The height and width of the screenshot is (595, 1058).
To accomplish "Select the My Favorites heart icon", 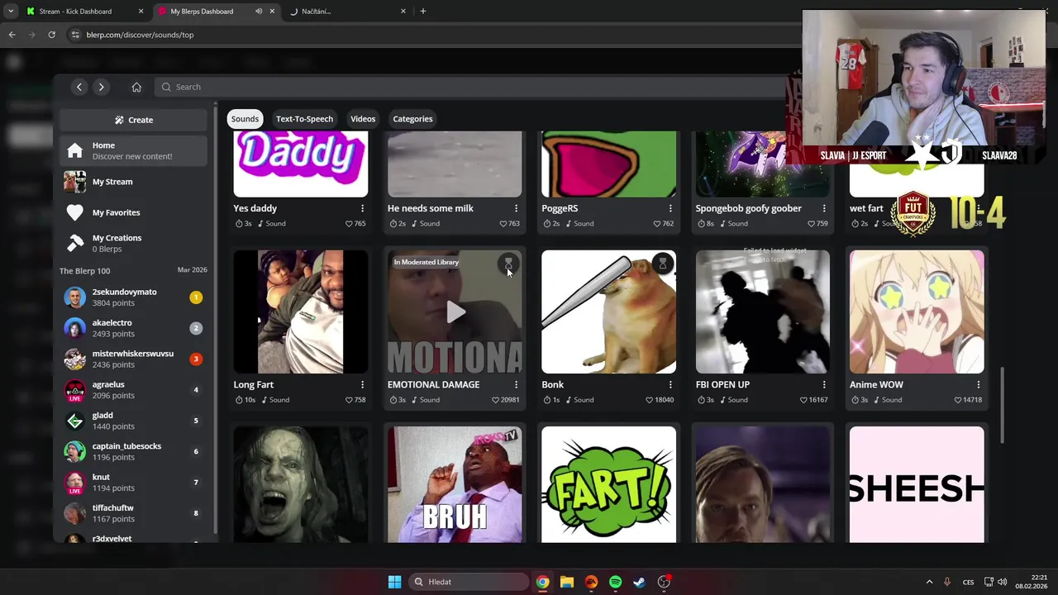I will tap(75, 212).
